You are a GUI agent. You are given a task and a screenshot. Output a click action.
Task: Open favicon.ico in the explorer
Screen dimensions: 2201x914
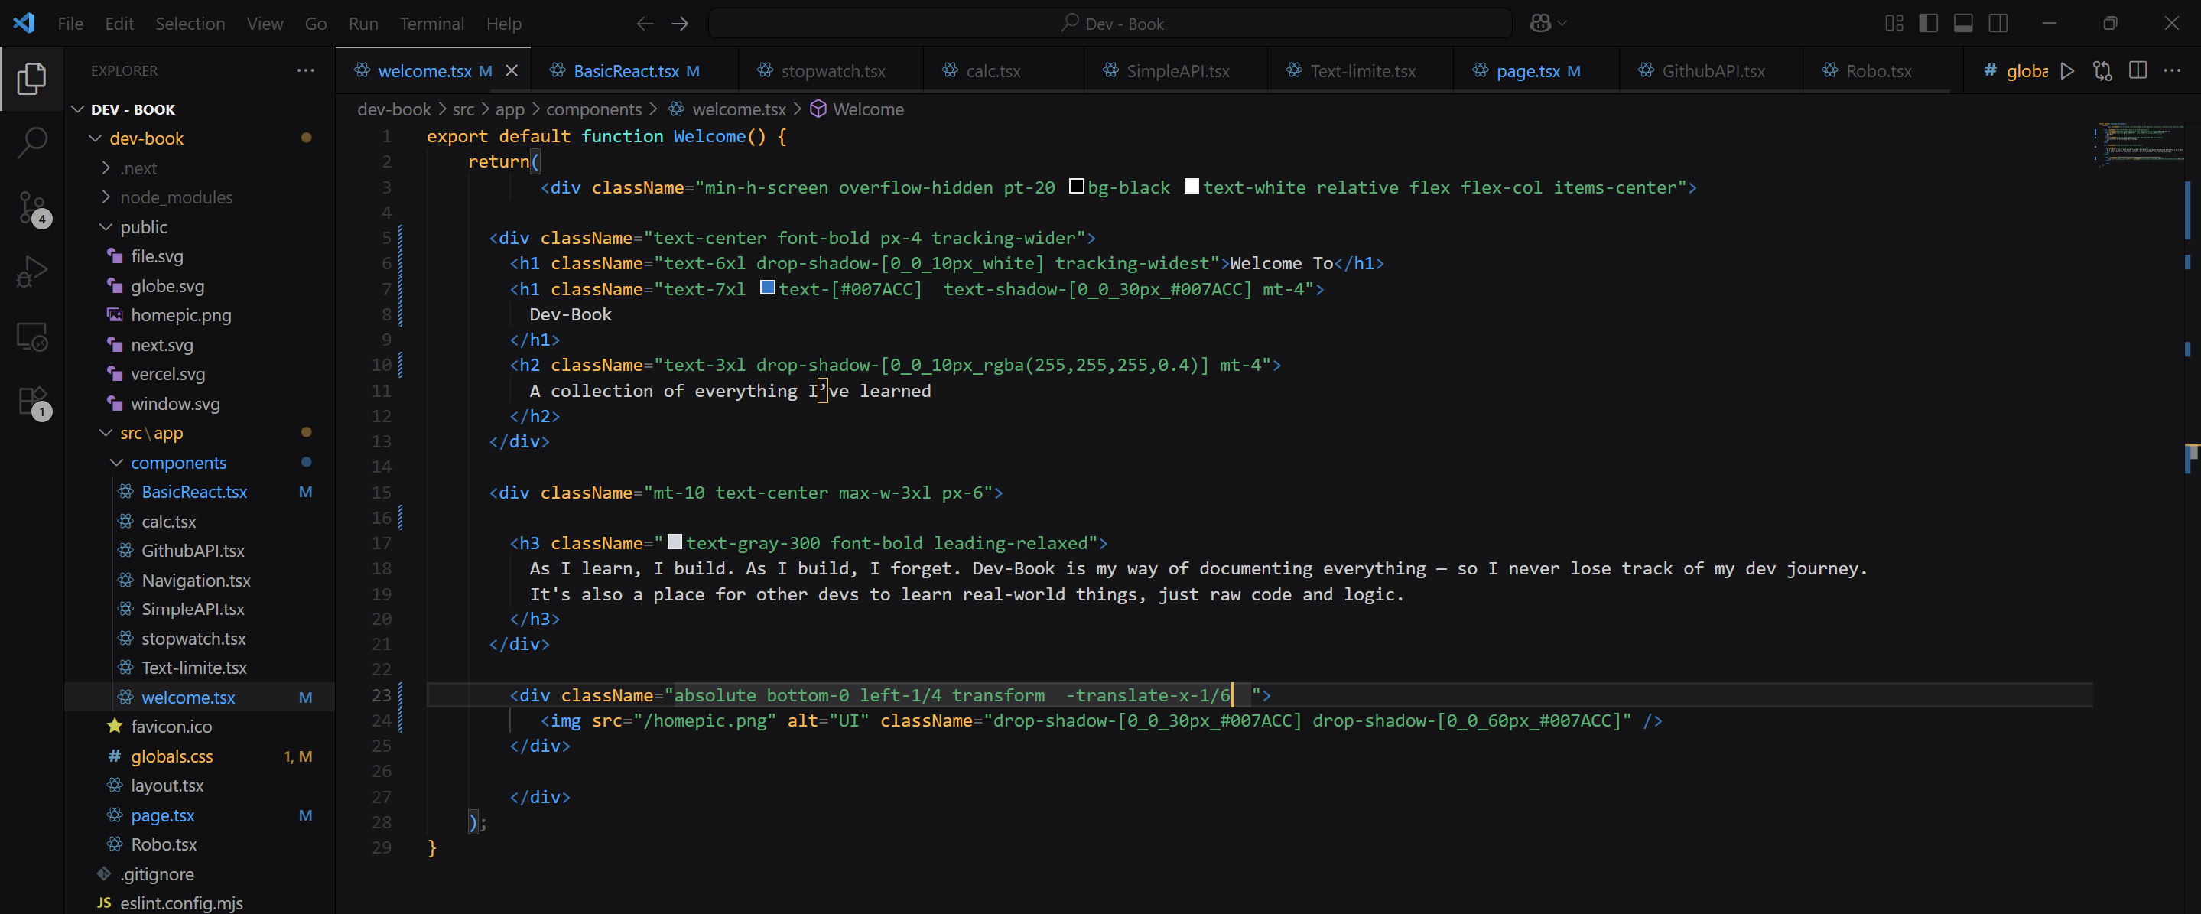click(x=200, y=726)
